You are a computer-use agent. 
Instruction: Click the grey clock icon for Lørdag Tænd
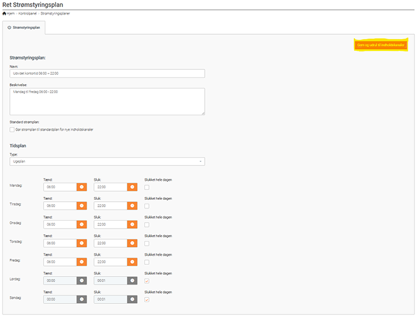(x=82, y=281)
